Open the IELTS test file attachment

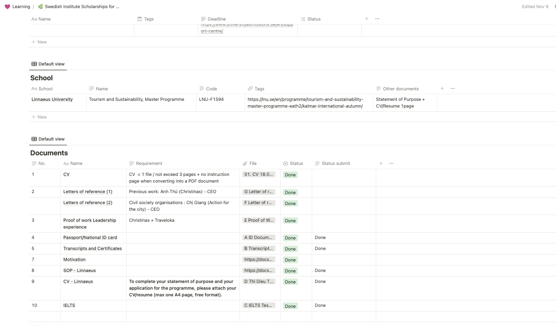[x=259, y=305]
